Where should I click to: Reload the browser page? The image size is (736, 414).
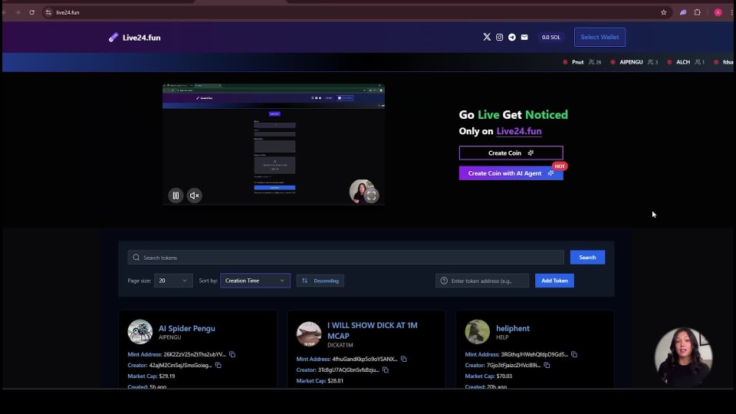click(32, 13)
